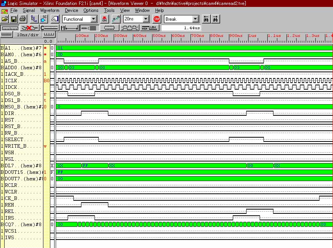Click the 1.44us time display field
Screen dimensions: 333x248
pos(181,28)
